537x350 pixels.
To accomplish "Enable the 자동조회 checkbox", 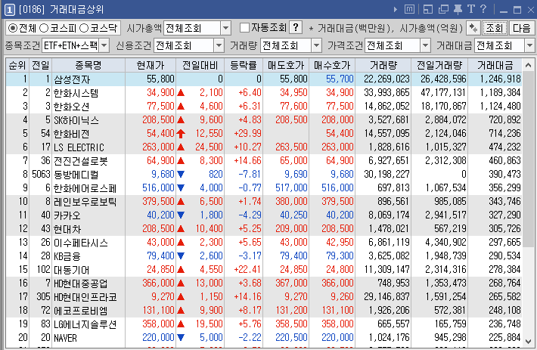I will [x=244, y=28].
